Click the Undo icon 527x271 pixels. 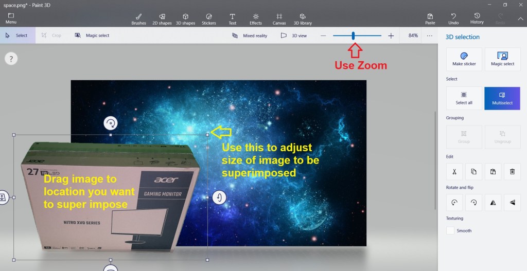pos(453,19)
